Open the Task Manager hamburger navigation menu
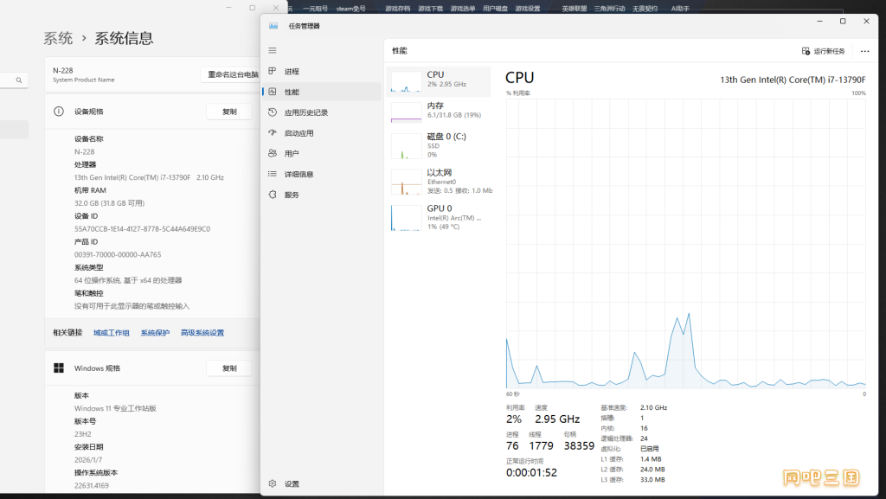The width and height of the screenshot is (886, 499). point(273,50)
